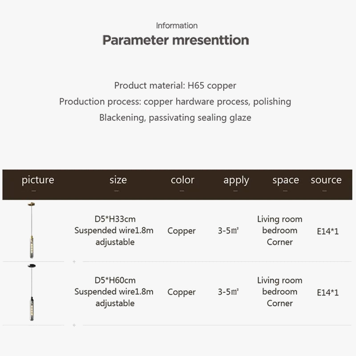Click "E14*1" in the D5*H60cm row
Viewport: 356px width, 356px height.
(328, 293)
